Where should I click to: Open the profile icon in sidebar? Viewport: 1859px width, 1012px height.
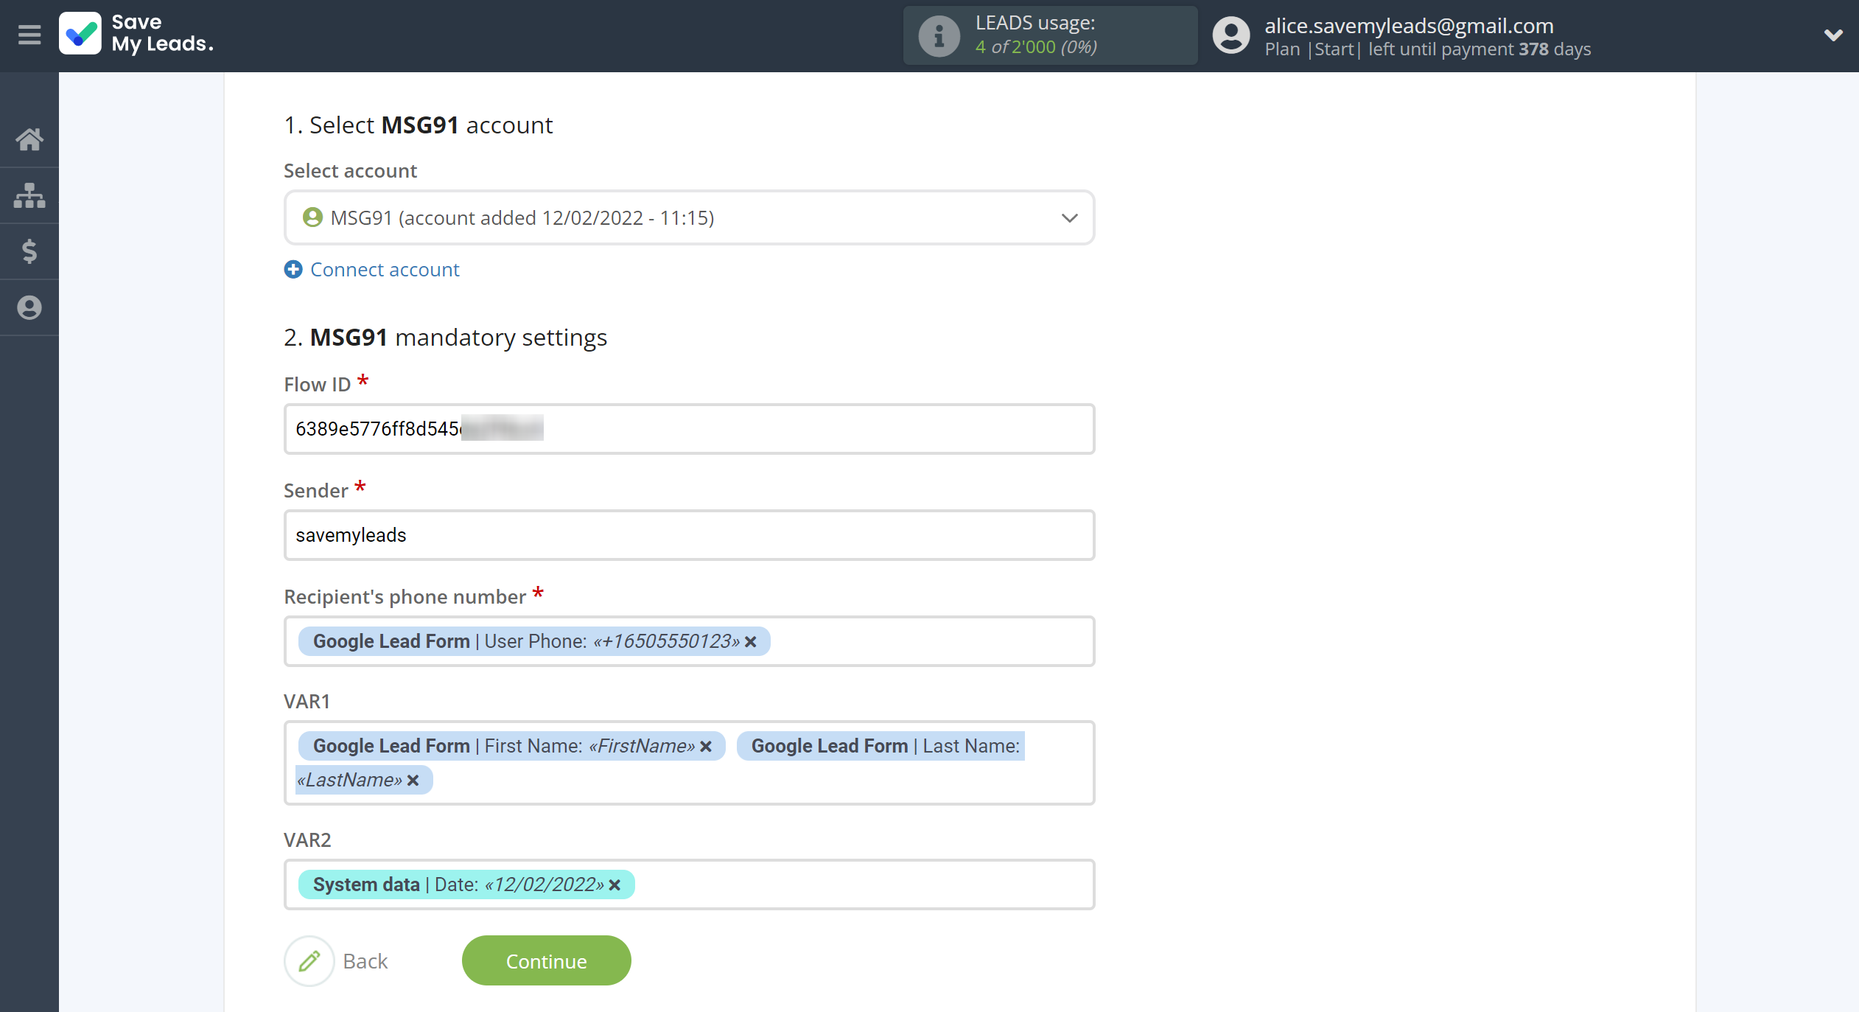click(x=29, y=307)
